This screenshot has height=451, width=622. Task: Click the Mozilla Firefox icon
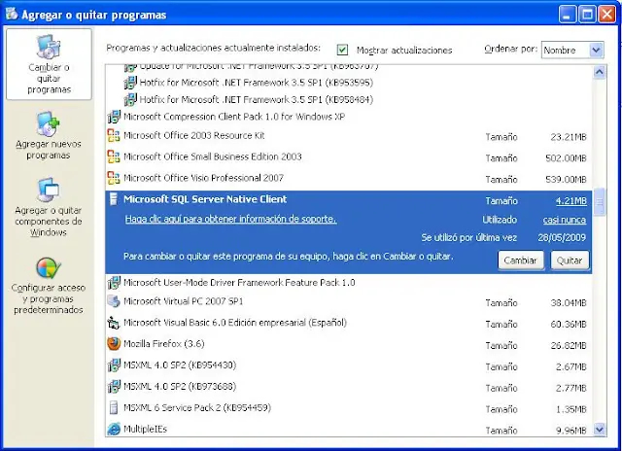point(114,343)
